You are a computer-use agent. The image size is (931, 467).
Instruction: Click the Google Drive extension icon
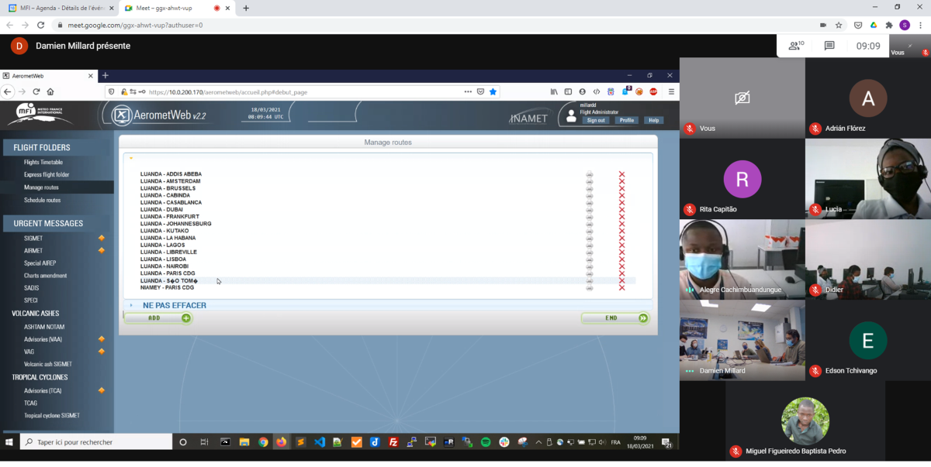(873, 25)
